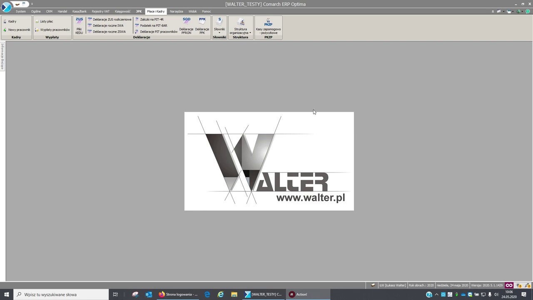Screen dimensions: 533x300
Task: Open Deklaracje PFRON with the SOD icon
Action: click(x=186, y=26)
